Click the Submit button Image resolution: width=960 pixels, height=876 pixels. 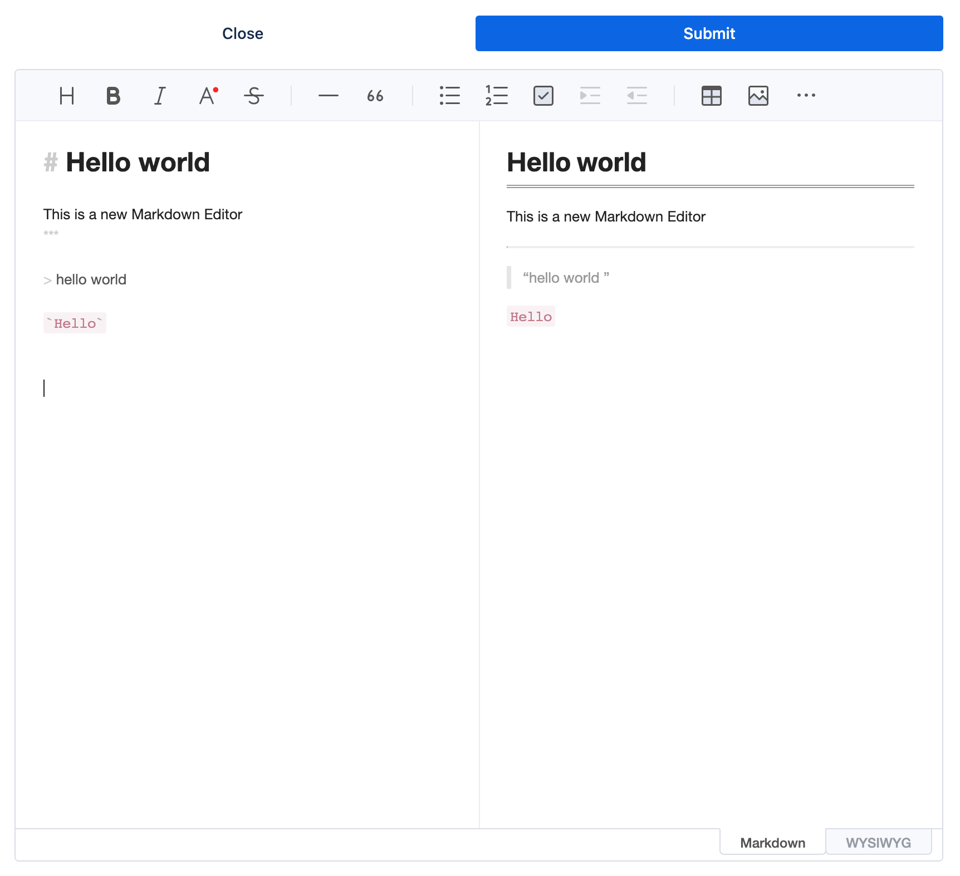[709, 33]
